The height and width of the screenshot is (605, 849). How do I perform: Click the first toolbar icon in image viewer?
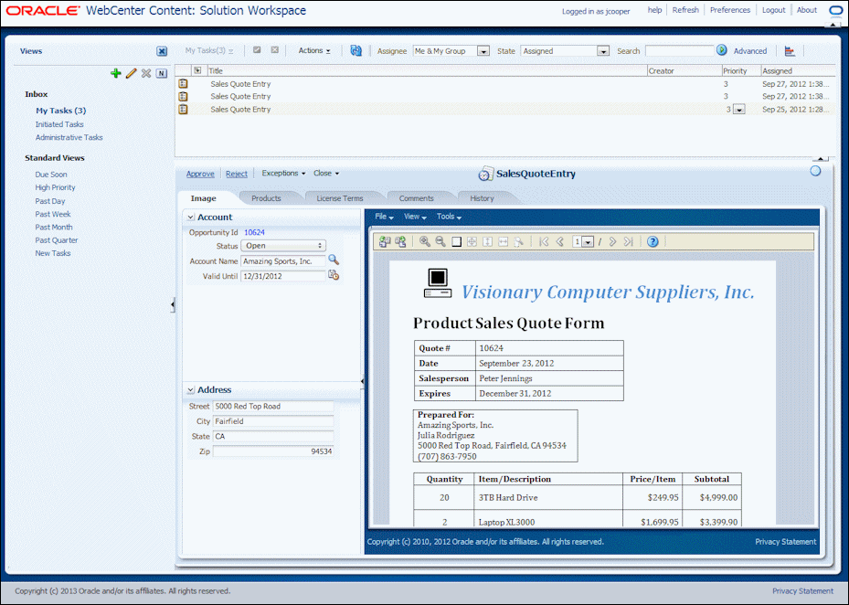385,241
